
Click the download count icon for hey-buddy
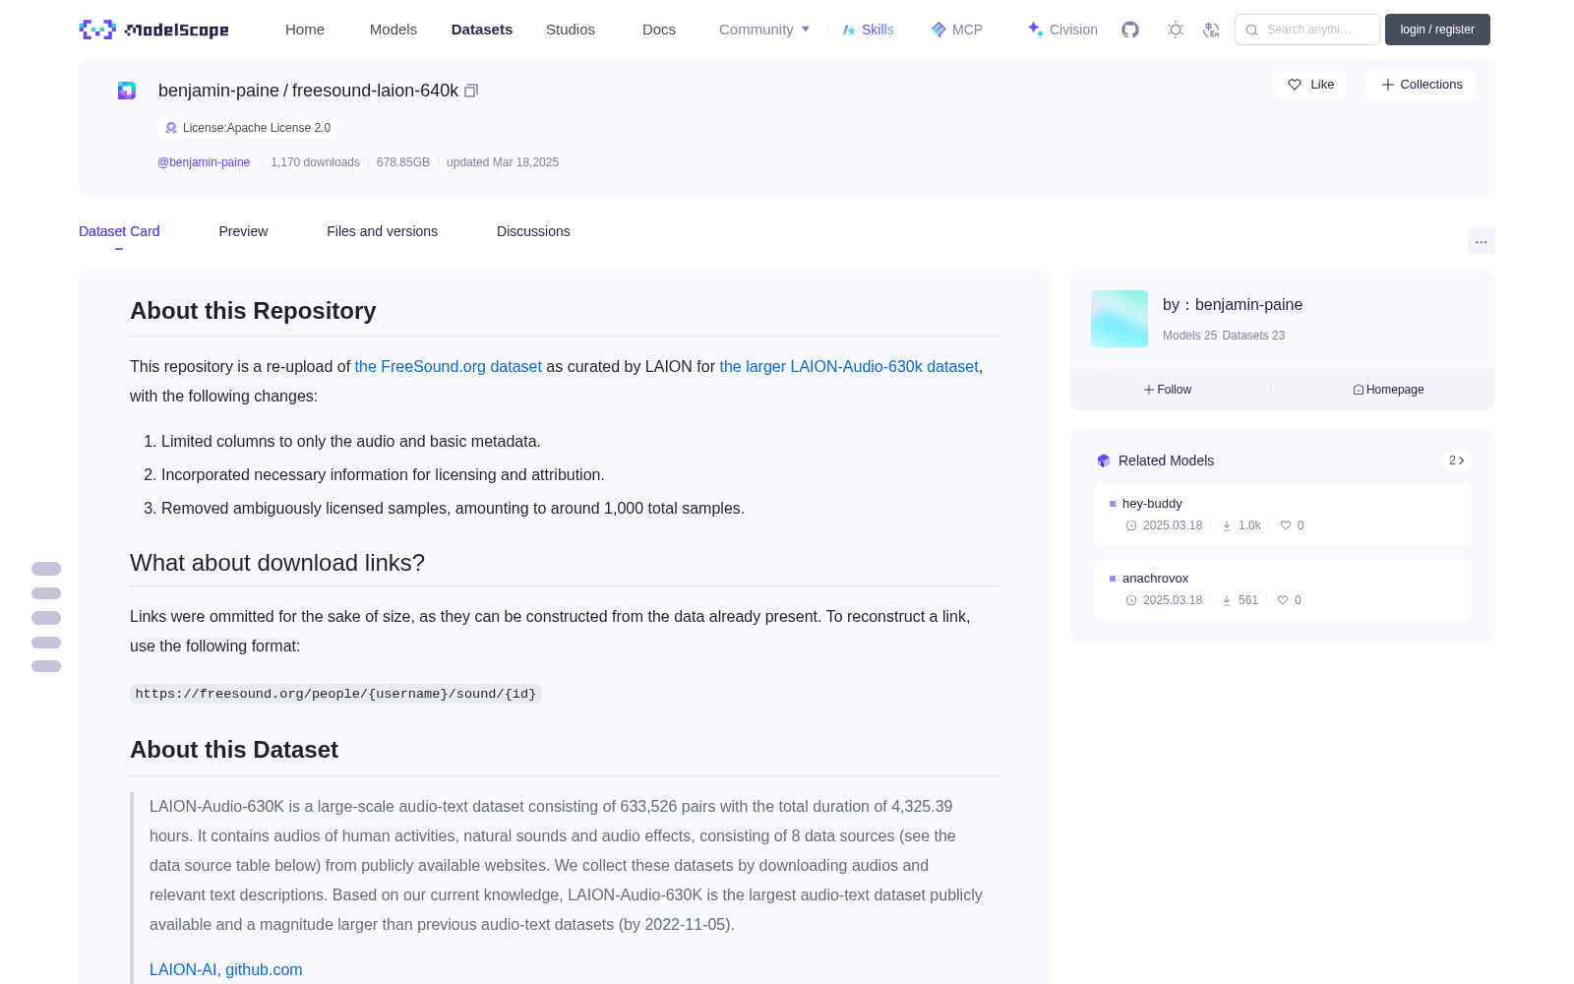click(x=1227, y=525)
